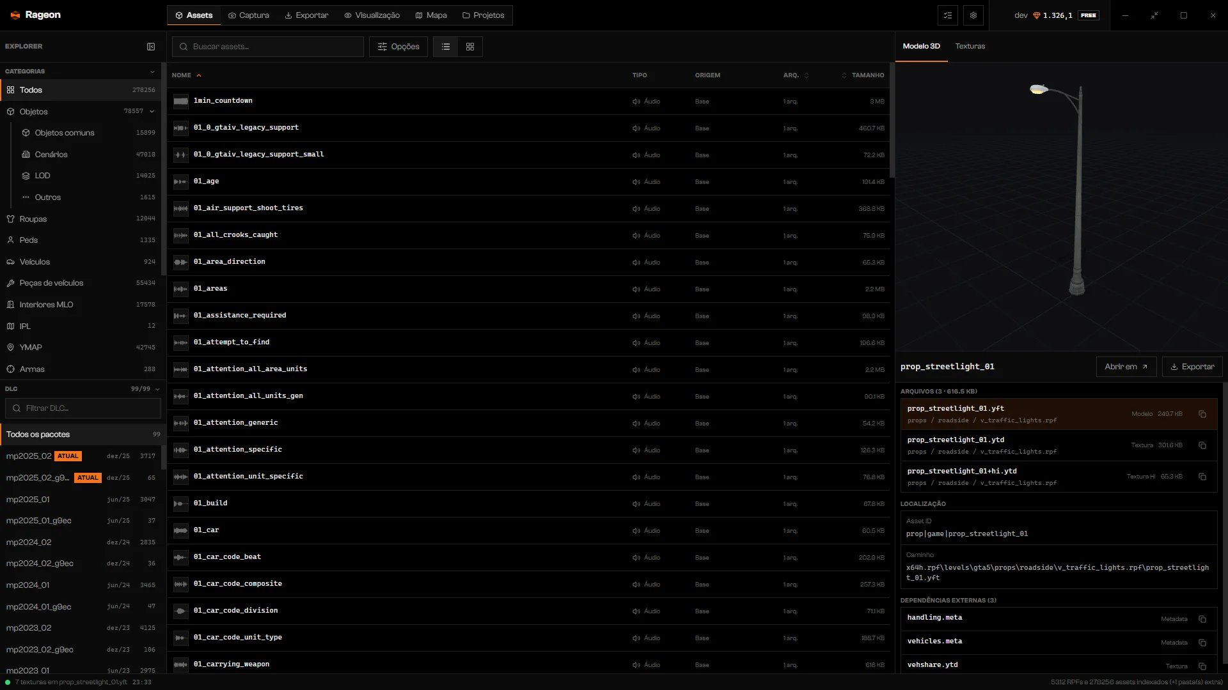Click the Exportar button for prop_streetlight_01
Screen dimensions: 1228x690
(1192, 367)
